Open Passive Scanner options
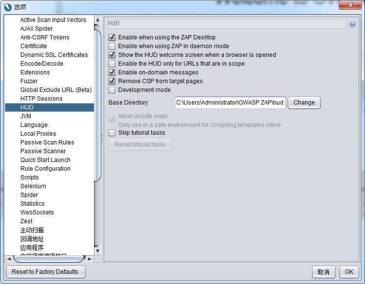 tap(43, 151)
